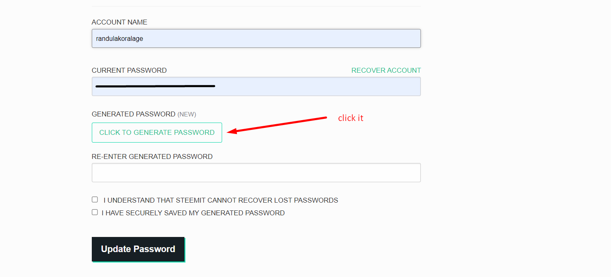Click the ACCOUNT NAME label

pyautogui.click(x=119, y=22)
